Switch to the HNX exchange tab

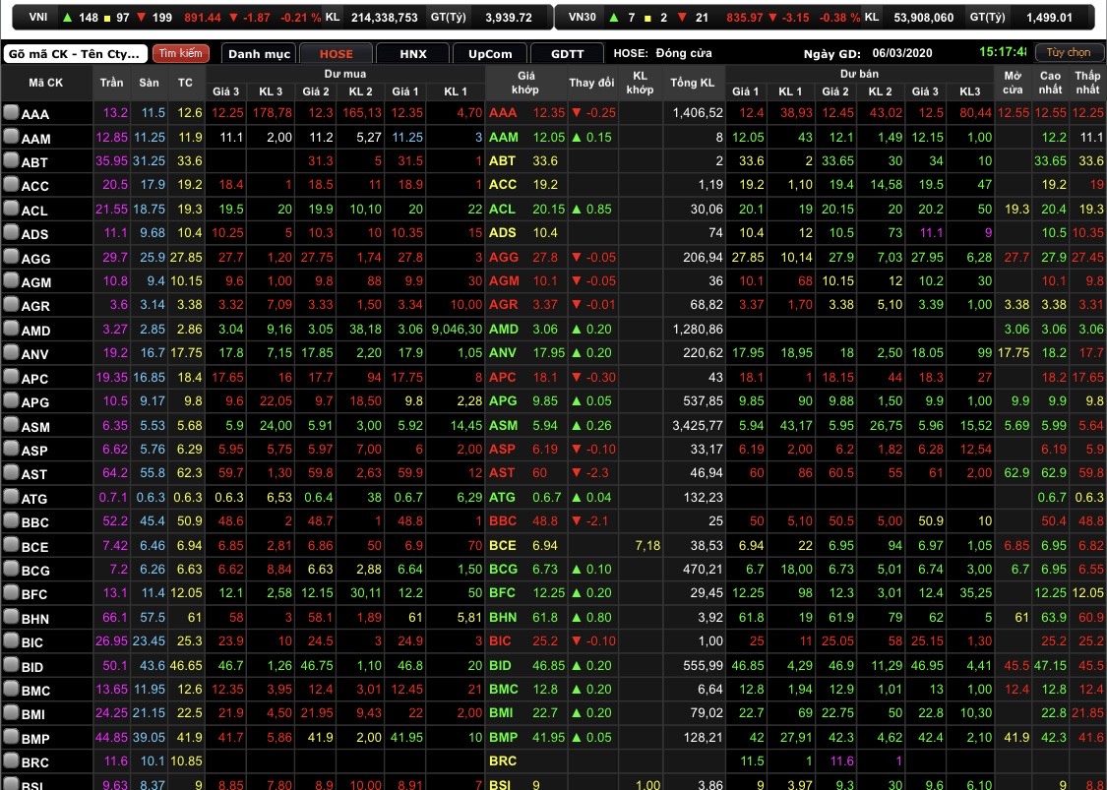coord(413,53)
